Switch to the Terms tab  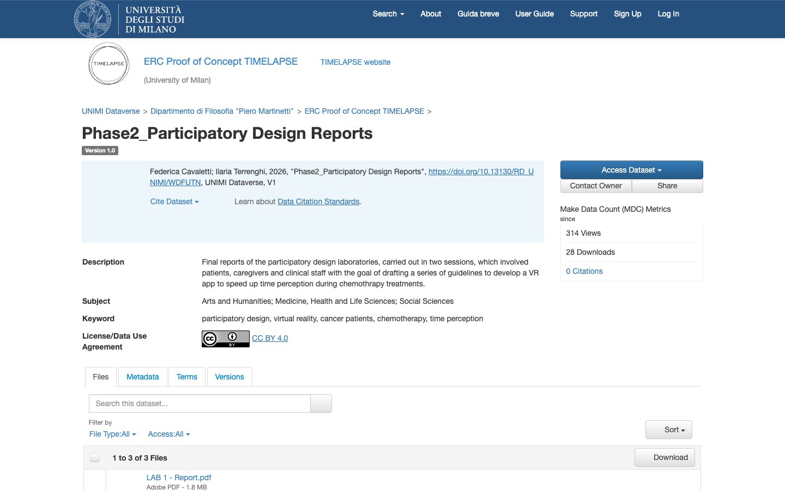[x=187, y=377]
